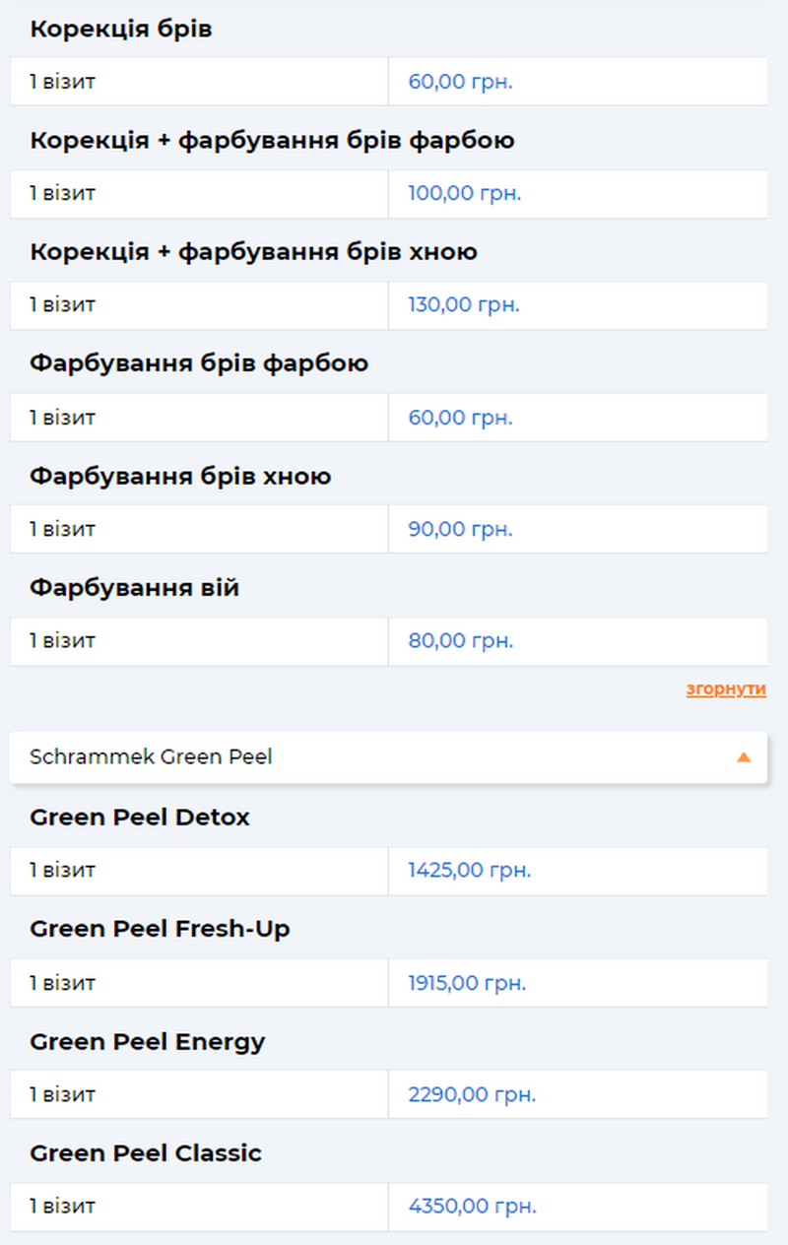
Task: Click the 4350,00 грн. Green Peel Classic price
Action: point(472,1207)
